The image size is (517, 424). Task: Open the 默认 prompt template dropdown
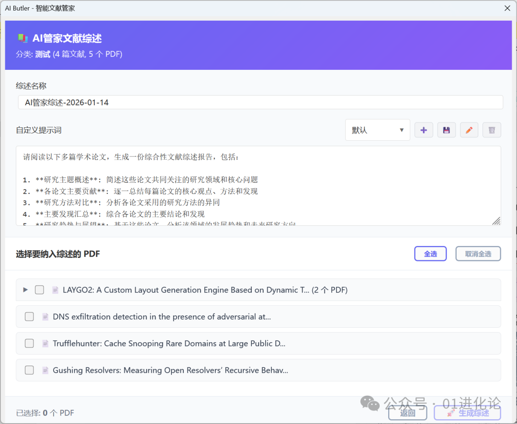point(377,130)
